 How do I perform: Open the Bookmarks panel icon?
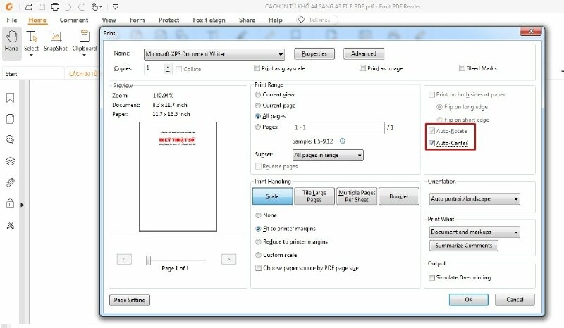(x=10, y=98)
